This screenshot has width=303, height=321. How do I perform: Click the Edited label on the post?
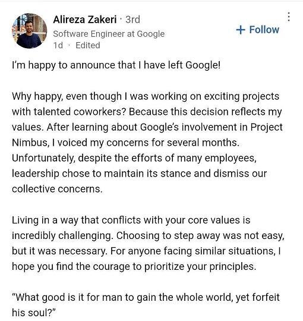(x=88, y=45)
